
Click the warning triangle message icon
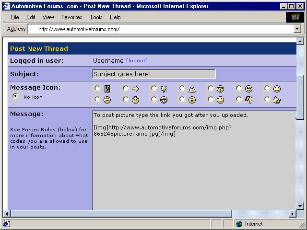point(192,89)
